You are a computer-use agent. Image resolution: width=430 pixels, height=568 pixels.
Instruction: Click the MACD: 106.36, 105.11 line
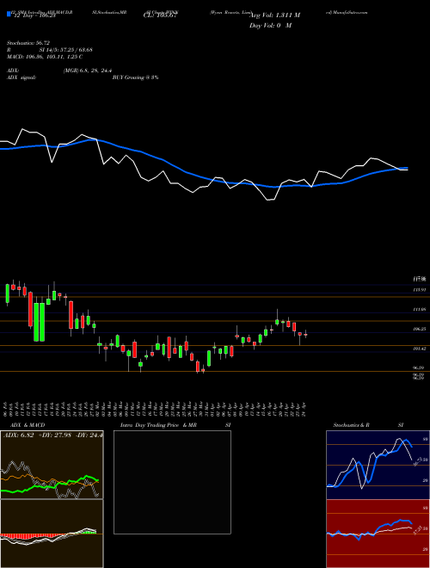[45, 57]
